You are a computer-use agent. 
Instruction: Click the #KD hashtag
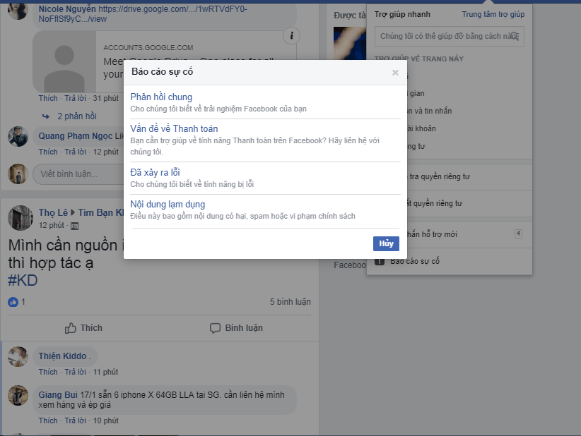coord(23,281)
